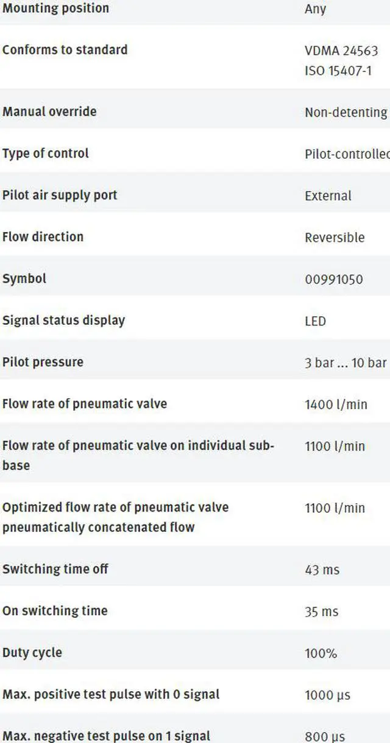Select the "LED" value
Screen dimensions: 390x743
click(315, 321)
